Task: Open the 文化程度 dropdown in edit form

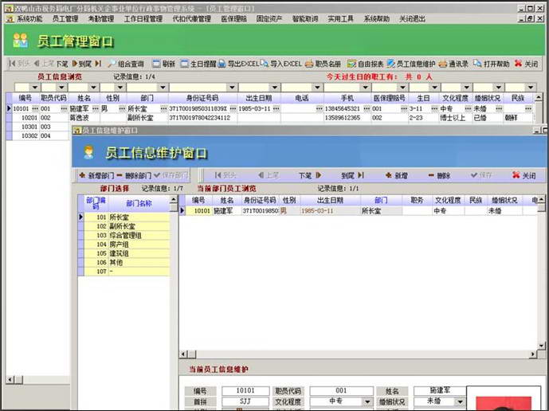Action: tap(367, 402)
